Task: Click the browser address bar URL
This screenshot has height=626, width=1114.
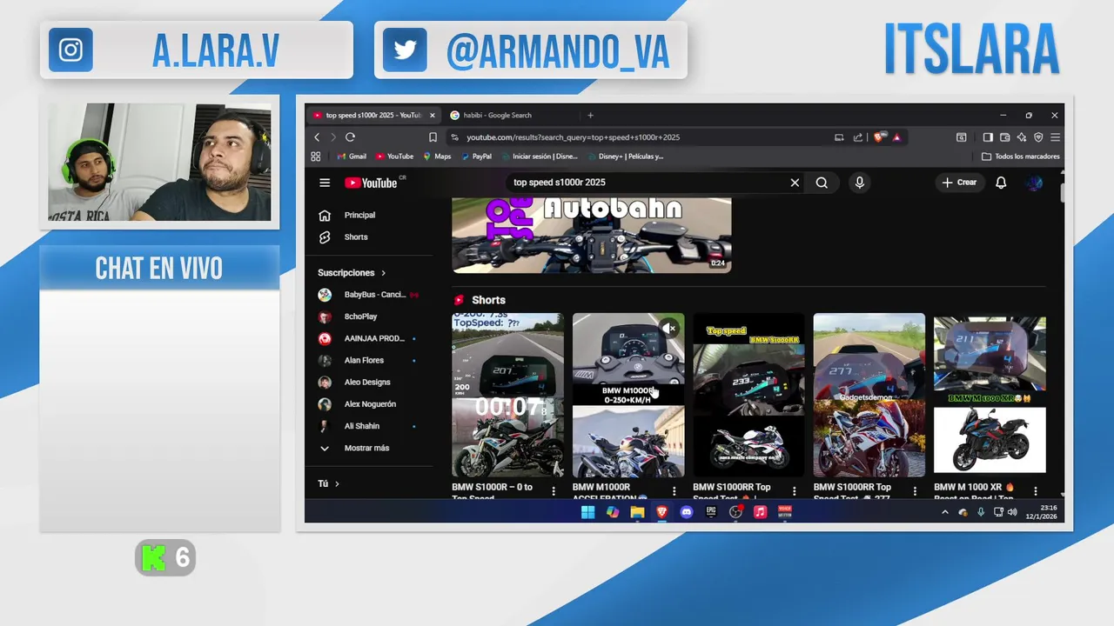Action: [573, 137]
